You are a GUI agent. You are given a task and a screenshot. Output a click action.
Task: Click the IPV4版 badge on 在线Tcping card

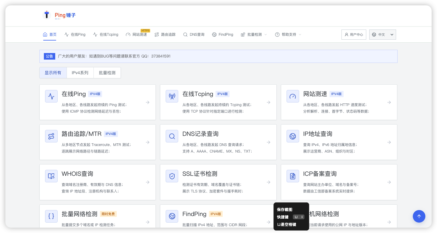[x=223, y=94]
